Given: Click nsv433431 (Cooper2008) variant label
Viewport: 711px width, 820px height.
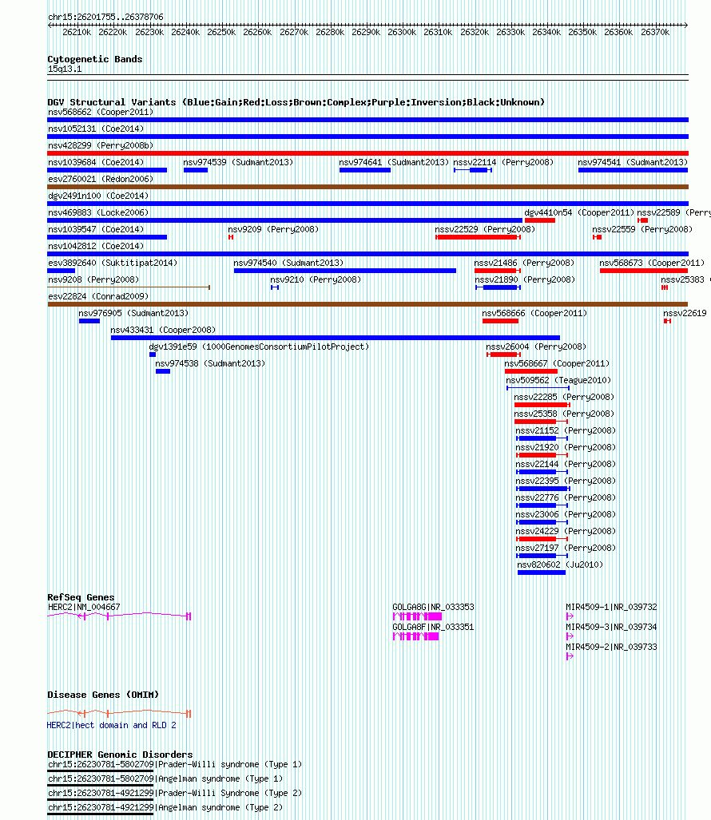Looking at the screenshot, I should tap(163, 330).
